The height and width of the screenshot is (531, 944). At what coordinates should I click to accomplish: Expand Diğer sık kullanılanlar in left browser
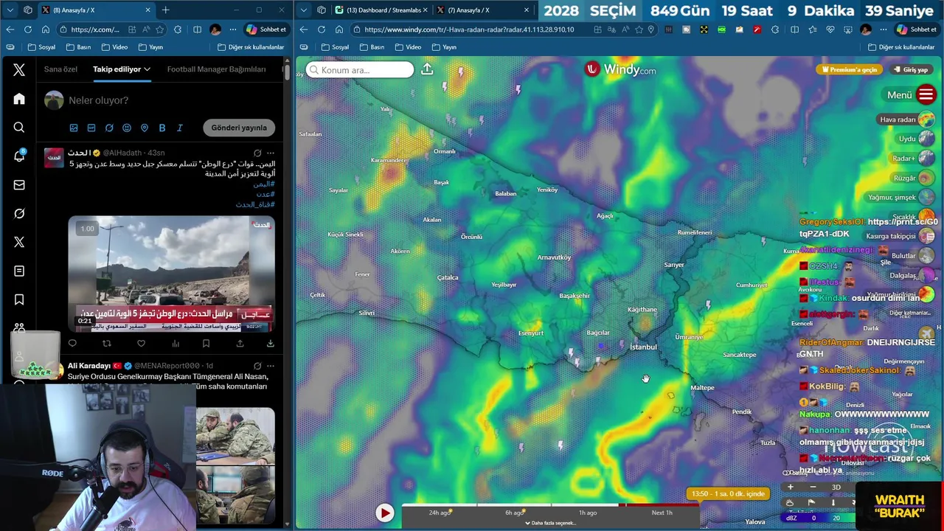point(251,47)
